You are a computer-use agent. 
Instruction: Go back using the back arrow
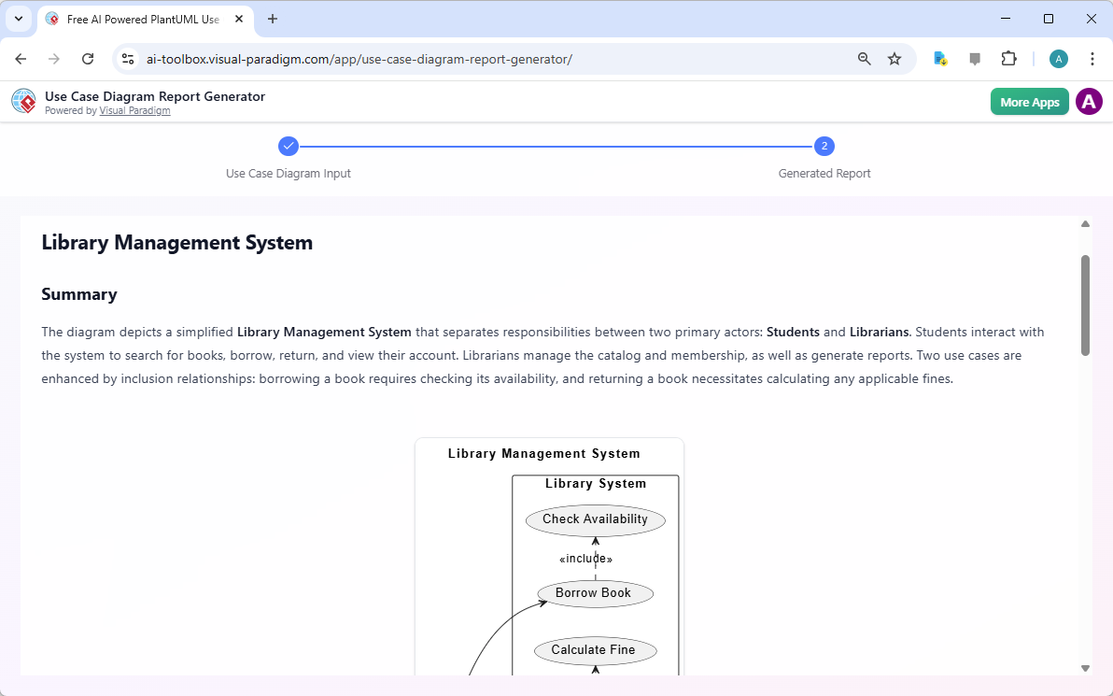point(21,58)
